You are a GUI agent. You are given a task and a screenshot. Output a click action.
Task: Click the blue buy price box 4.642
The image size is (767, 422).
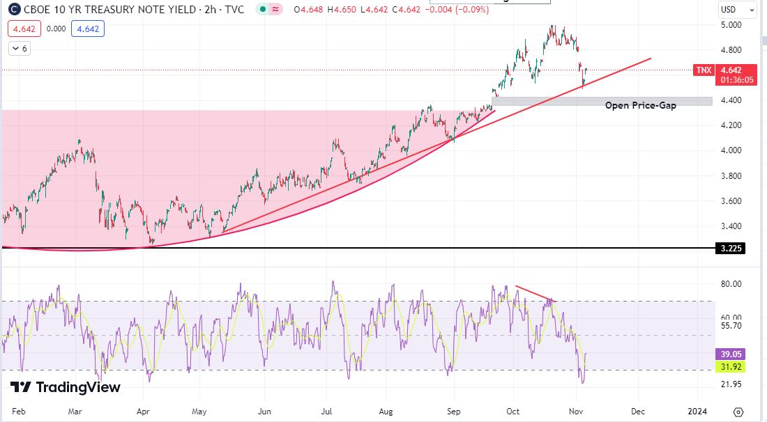[88, 29]
